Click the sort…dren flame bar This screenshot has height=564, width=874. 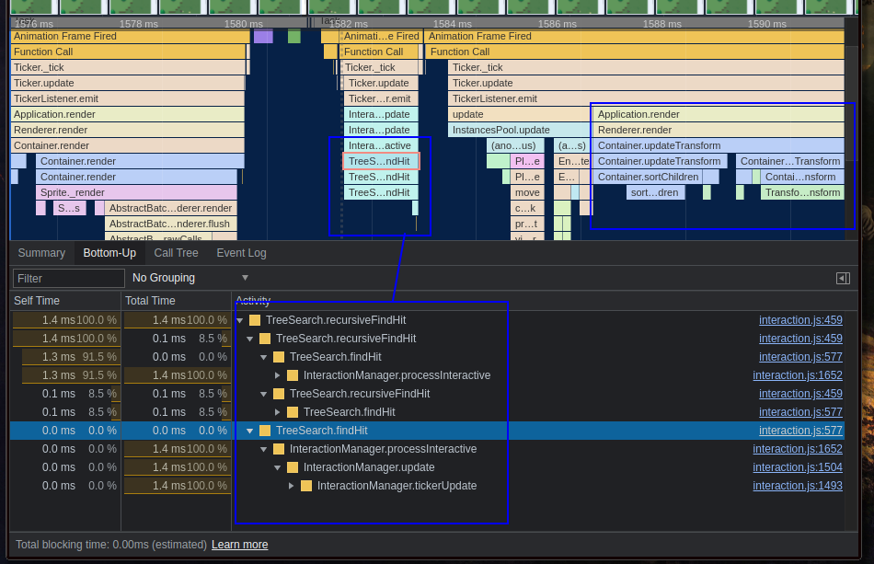(x=654, y=192)
